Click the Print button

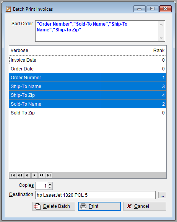pos(99,206)
